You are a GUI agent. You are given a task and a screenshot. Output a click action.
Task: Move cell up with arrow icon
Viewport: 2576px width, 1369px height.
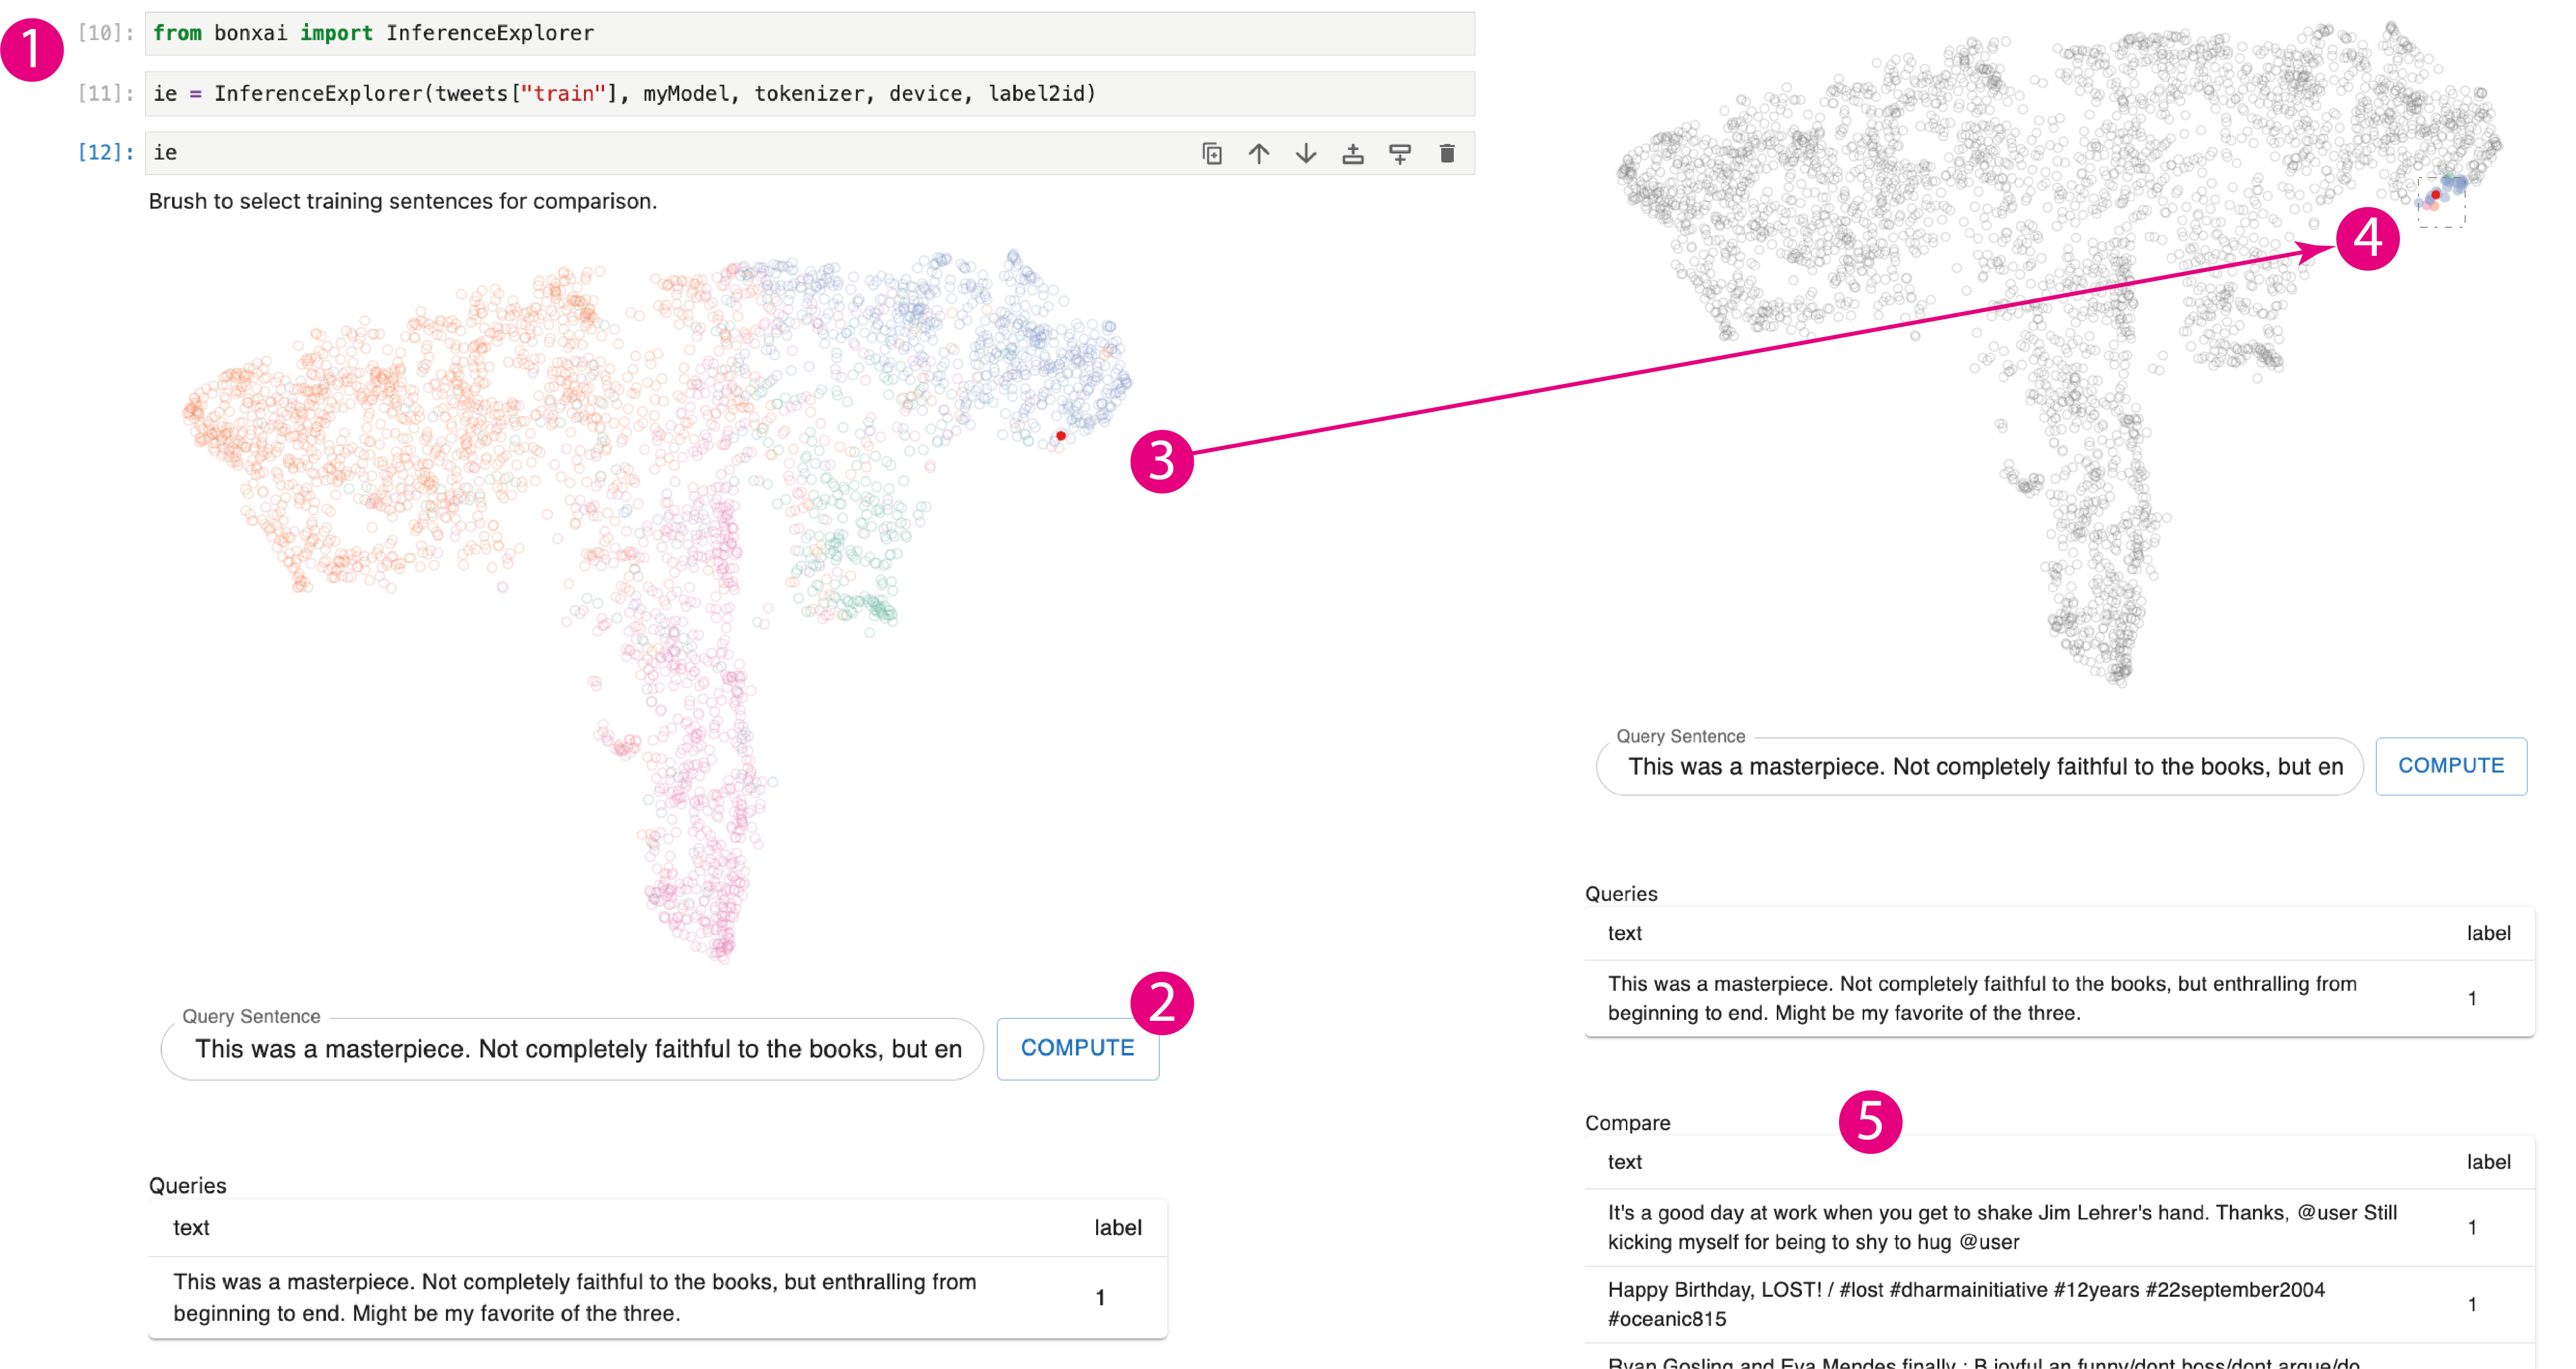[1258, 154]
